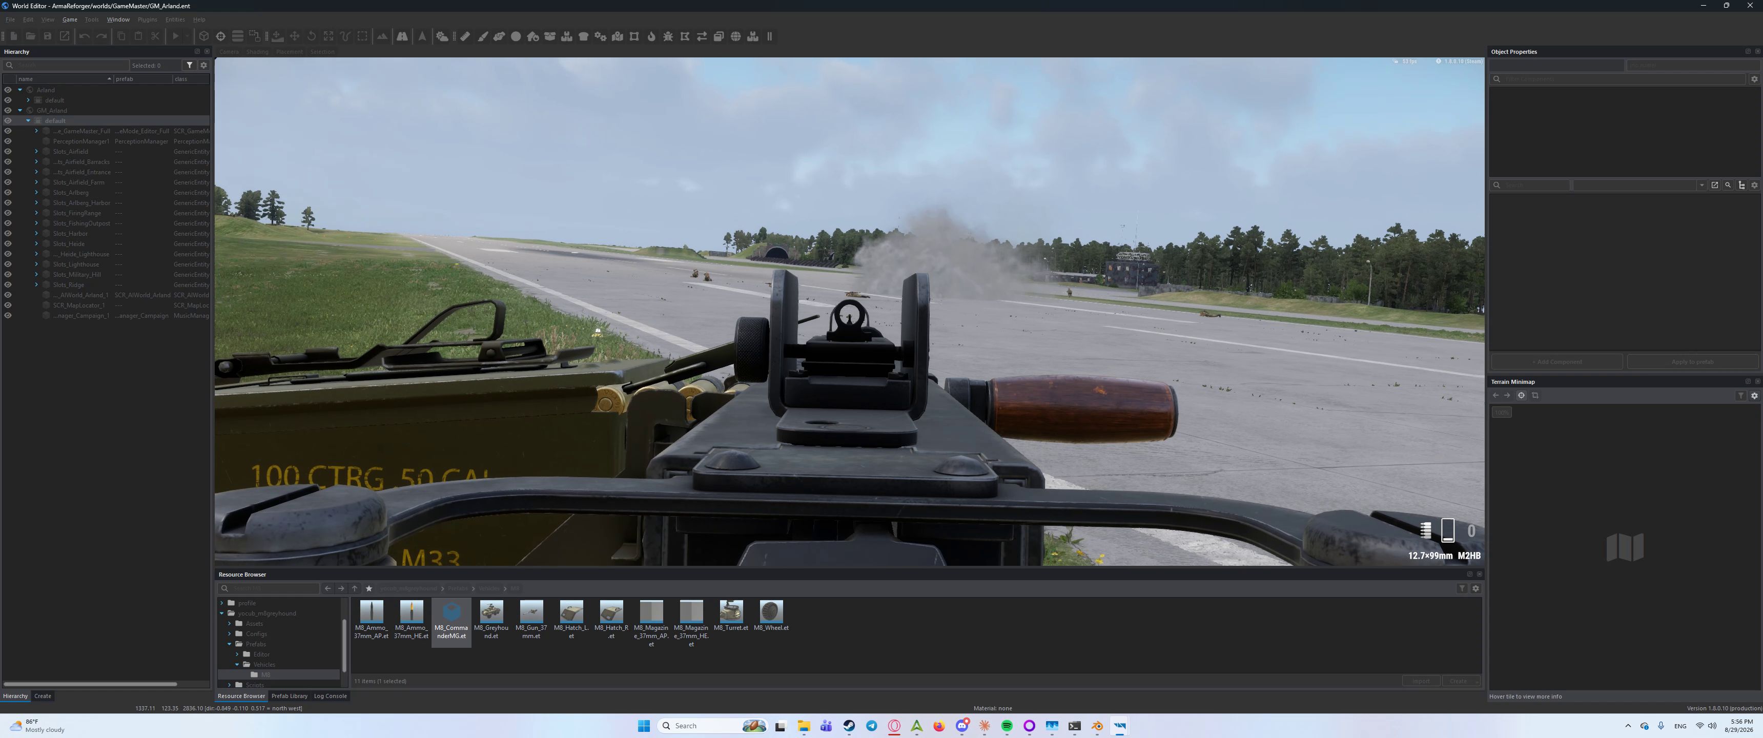Click the Hierarchy filter funnel icon
The width and height of the screenshot is (1763, 738).
[x=190, y=65]
